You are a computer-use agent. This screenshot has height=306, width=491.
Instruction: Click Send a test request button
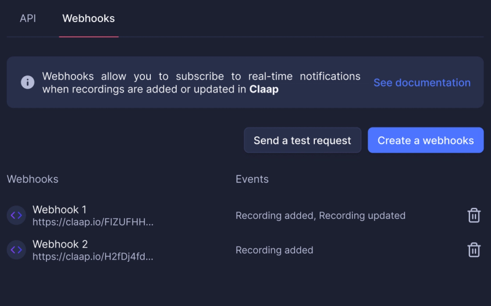303,140
